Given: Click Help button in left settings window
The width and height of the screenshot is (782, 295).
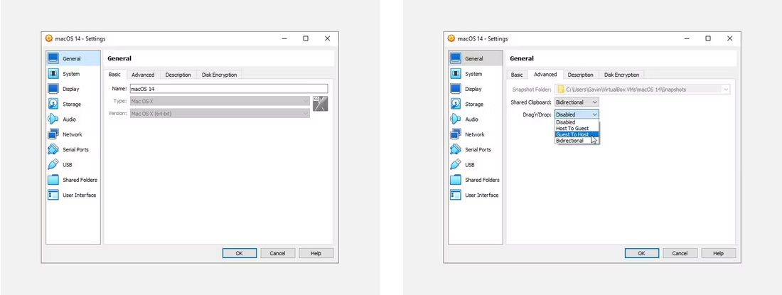Looking at the screenshot, I should pos(316,253).
